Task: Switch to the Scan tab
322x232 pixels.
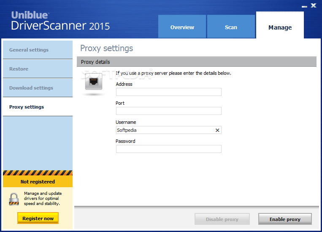Action: click(231, 27)
